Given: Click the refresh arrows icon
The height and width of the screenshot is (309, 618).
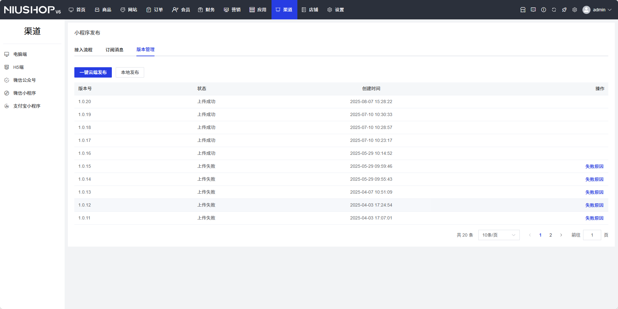Looking at the screenshot, I should pos(554,10).
